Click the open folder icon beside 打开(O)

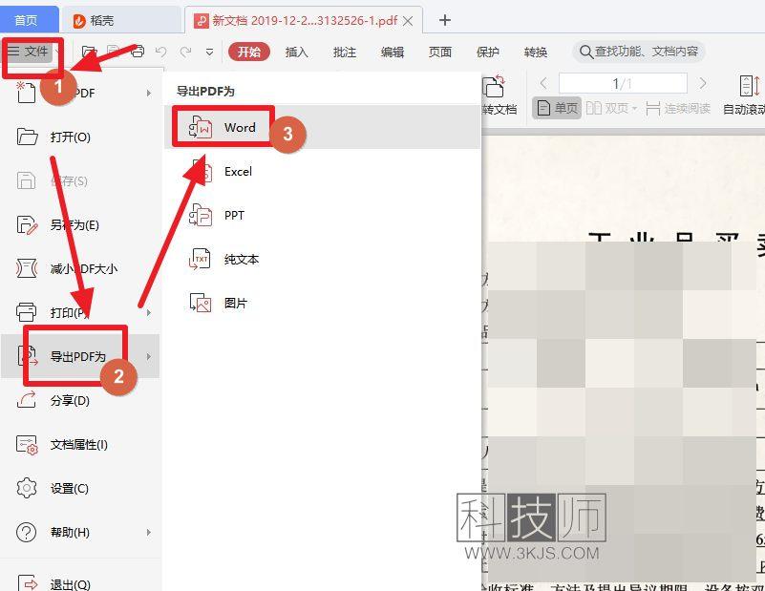click(27, 137)
